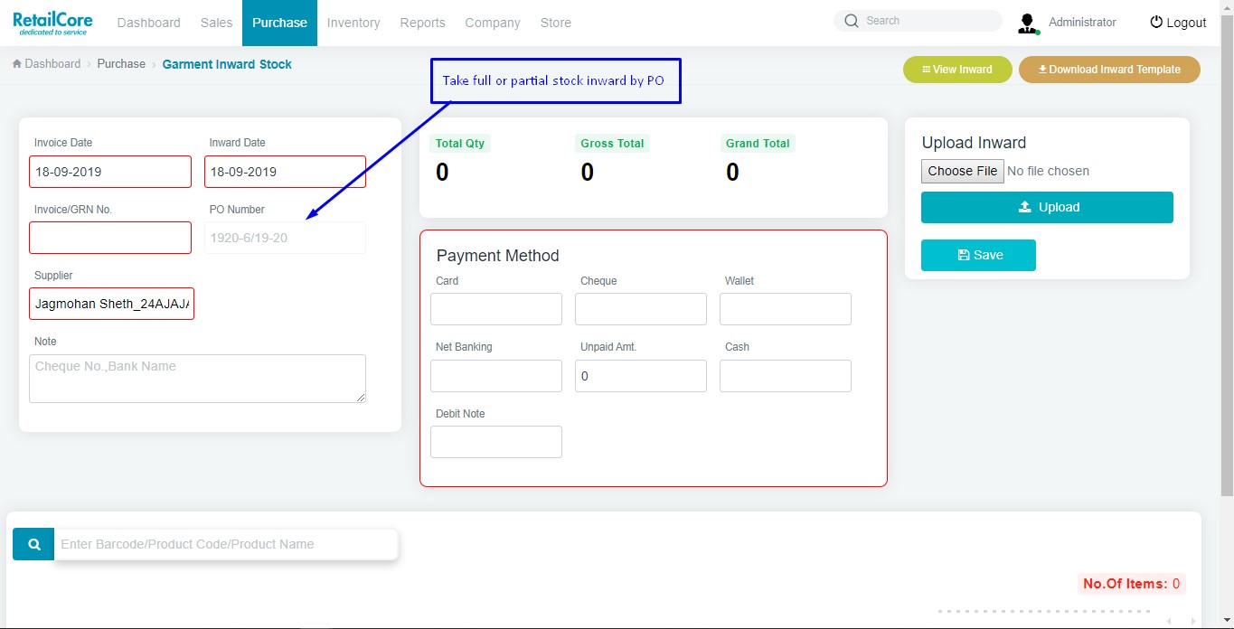Click the Administrator user avatar icon
The image size is (1234, 629).
(x=1027, y=23)
